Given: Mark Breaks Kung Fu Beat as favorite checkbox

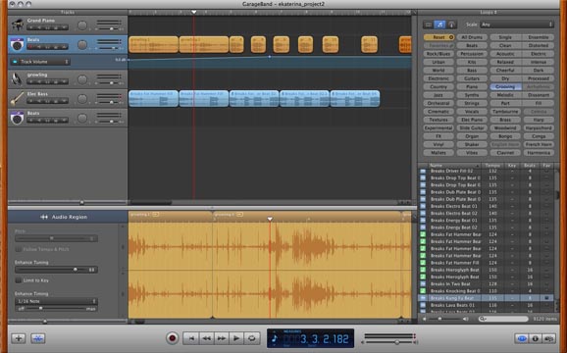Looking at the screenshot, I should pyautogui.click(x=546, y=298).
